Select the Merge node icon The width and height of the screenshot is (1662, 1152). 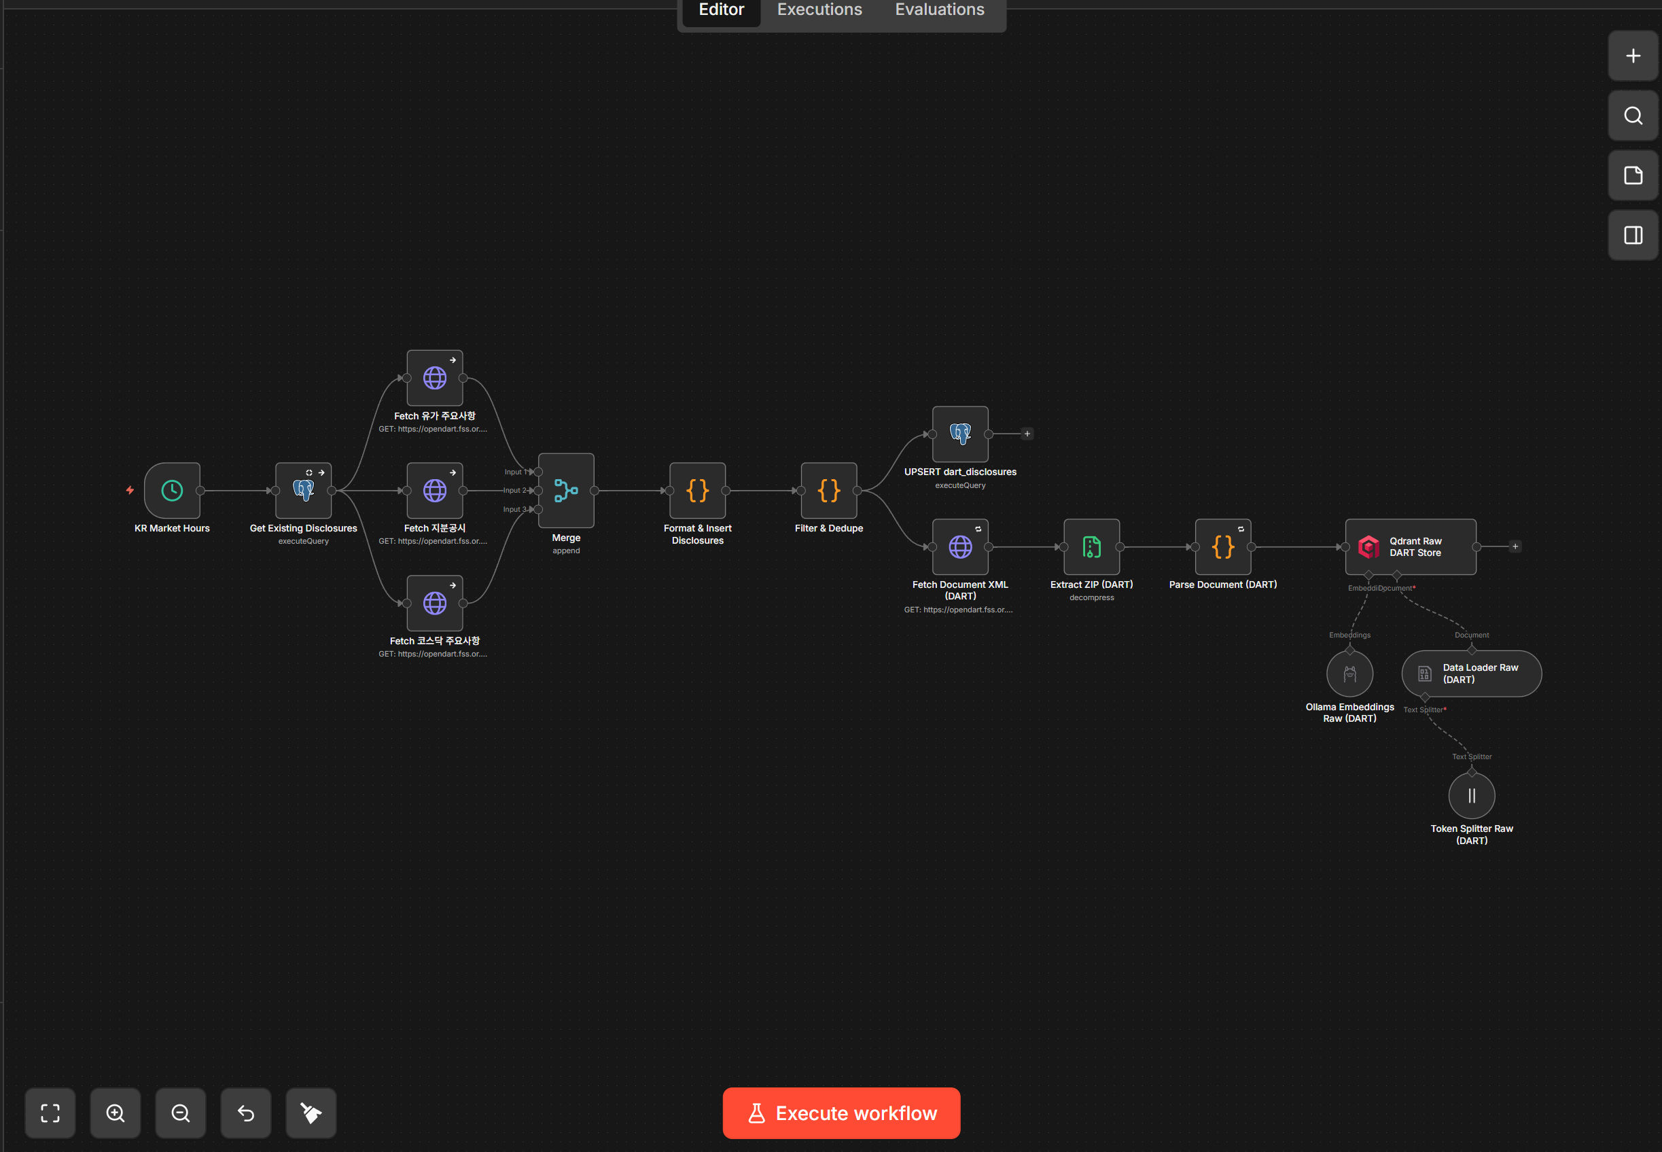point(566,491)
